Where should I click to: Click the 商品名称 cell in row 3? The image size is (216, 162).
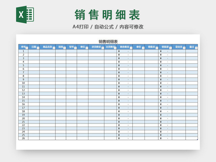pyautogui.click(x=48, y=58)
